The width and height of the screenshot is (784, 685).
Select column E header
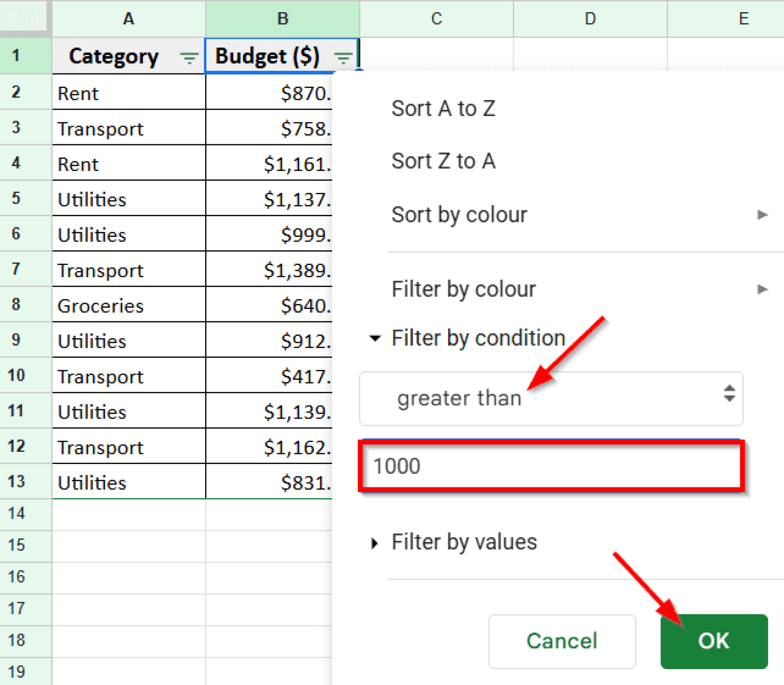pyautogui.click(x=743, y=19)
